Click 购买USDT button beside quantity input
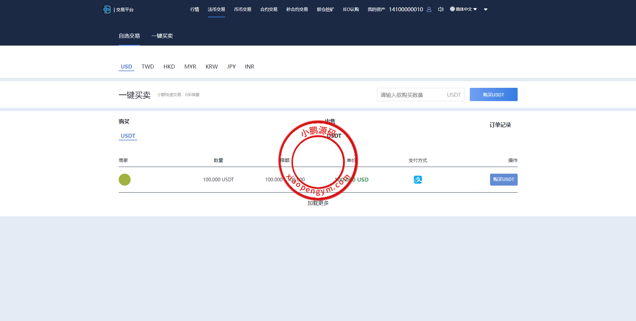 pos(493,95)
